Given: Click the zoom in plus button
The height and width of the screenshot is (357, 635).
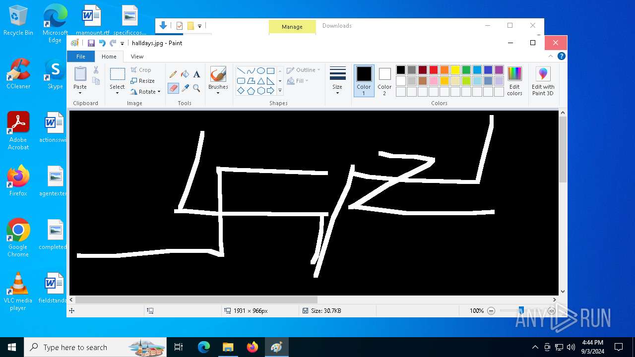Looking at the screenshot, I should [x=552, y=311].
